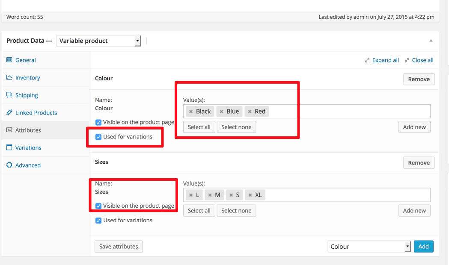
Task: Click the Word count: 55 text
Action: (x=25, y=17)
